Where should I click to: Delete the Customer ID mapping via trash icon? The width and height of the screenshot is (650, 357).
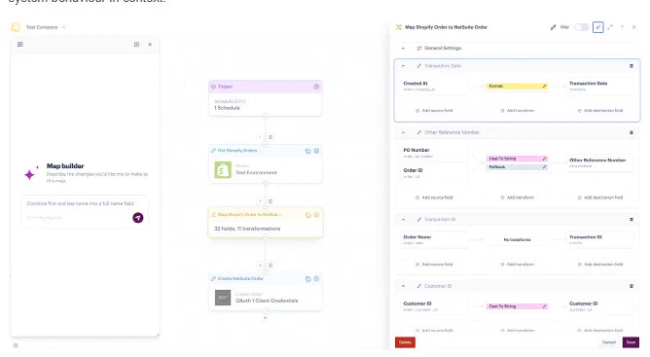[632, 286]
